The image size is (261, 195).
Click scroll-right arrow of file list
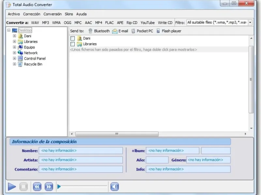245,134
